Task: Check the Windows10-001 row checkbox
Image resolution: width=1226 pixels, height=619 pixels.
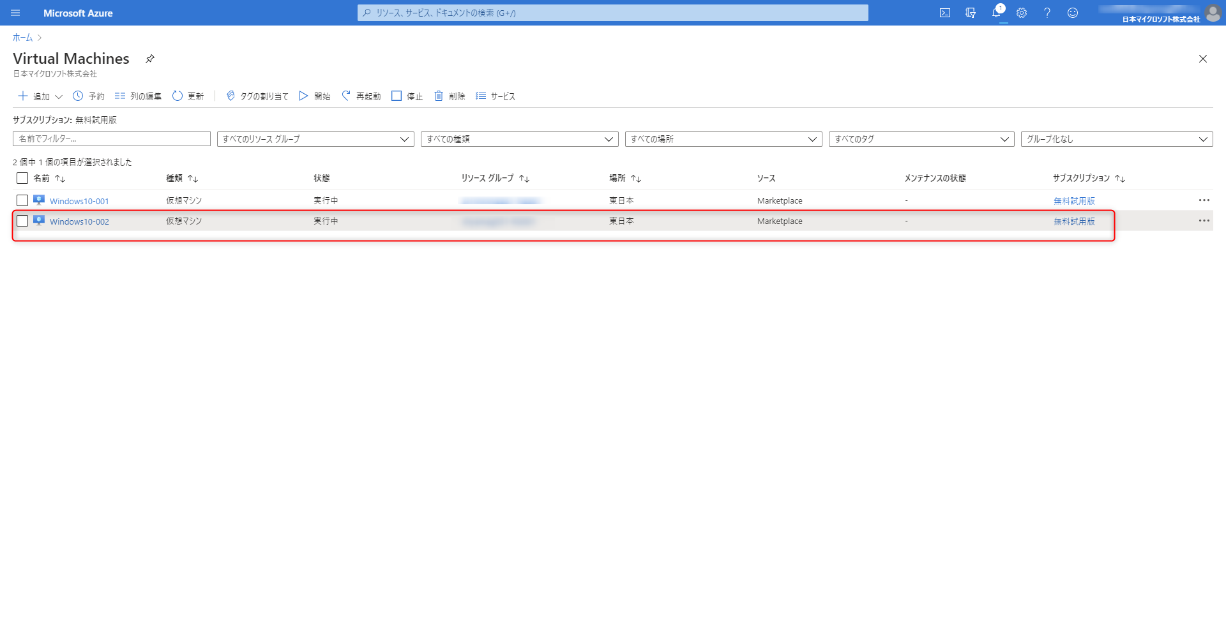Action: [22, 200]
